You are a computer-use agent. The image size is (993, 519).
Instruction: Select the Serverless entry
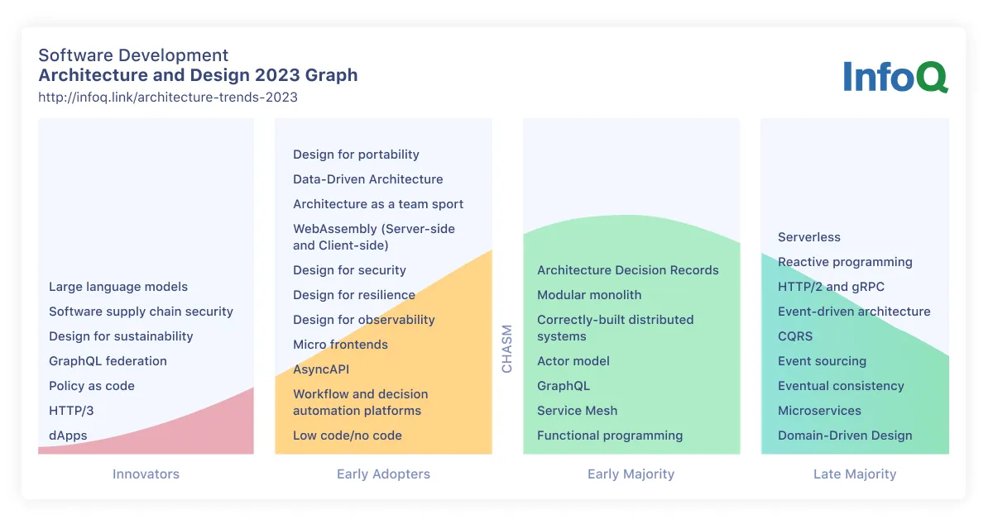click(x=808, y=237)
